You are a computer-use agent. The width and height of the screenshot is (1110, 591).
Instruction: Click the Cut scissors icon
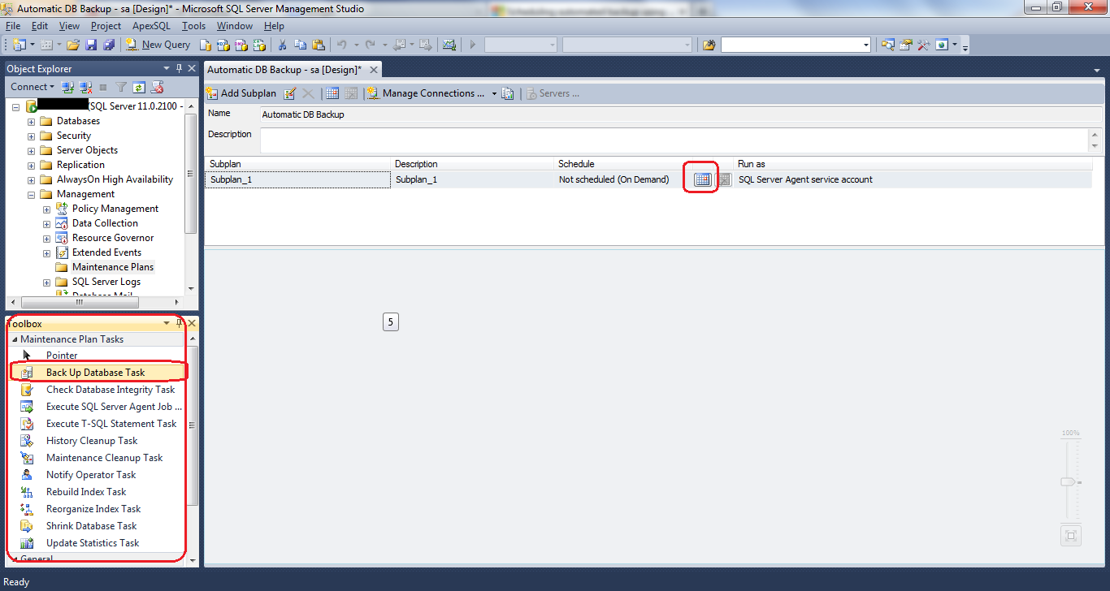coord(282,45)
